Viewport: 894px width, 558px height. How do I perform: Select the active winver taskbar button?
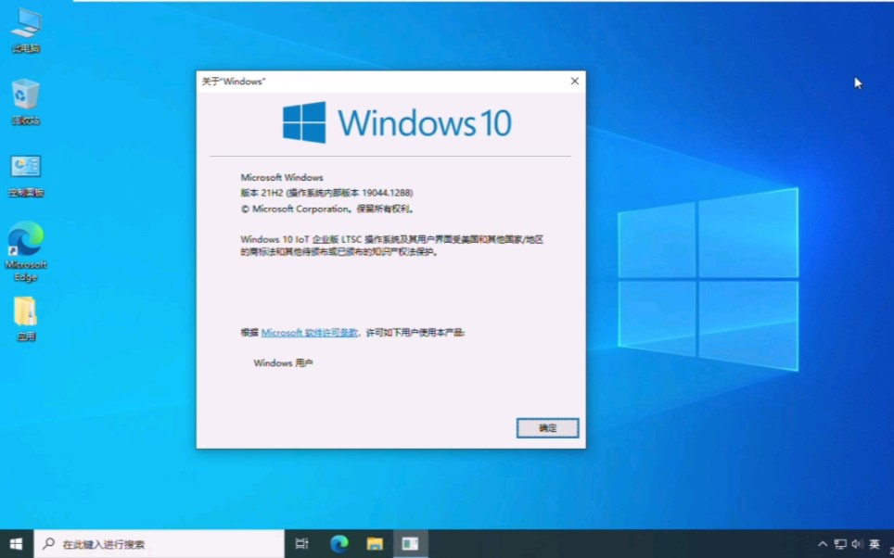[x=410, y=544]
